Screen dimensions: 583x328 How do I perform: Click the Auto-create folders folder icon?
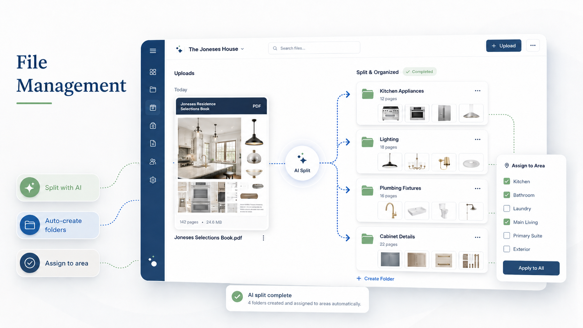point(30,225)
